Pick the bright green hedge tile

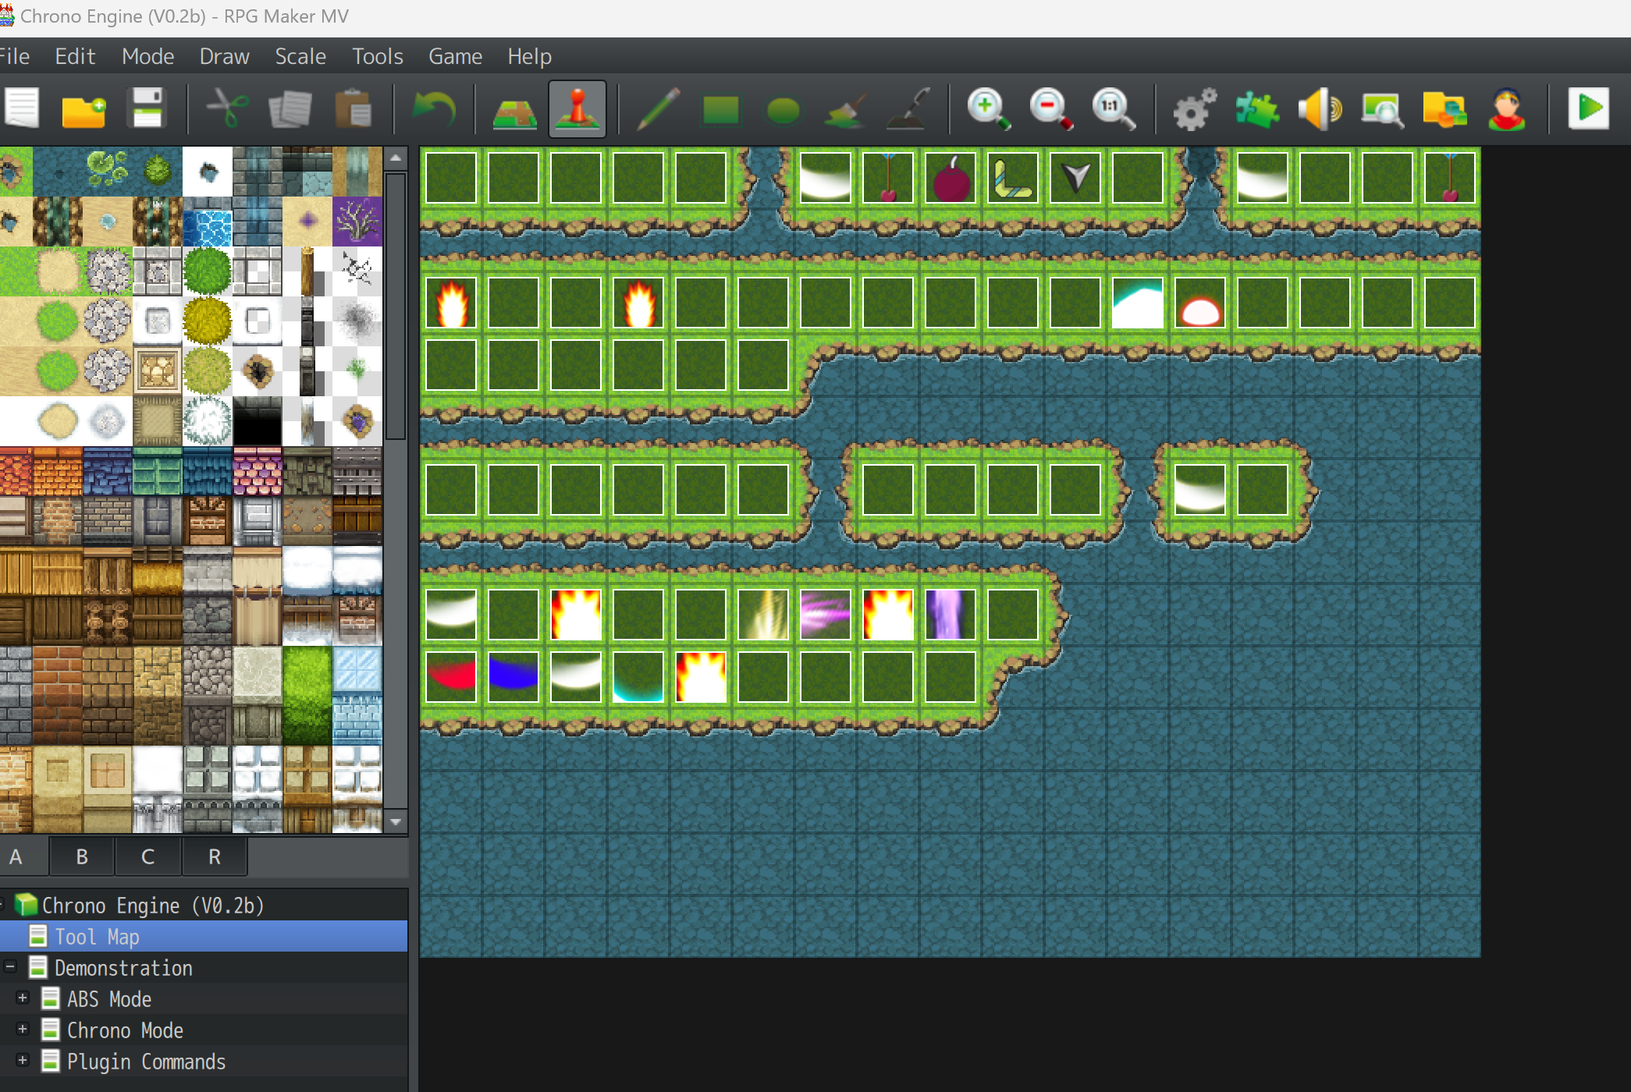(x=307, y=696)
